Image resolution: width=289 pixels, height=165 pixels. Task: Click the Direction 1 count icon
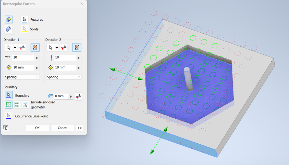coord(8,57)
